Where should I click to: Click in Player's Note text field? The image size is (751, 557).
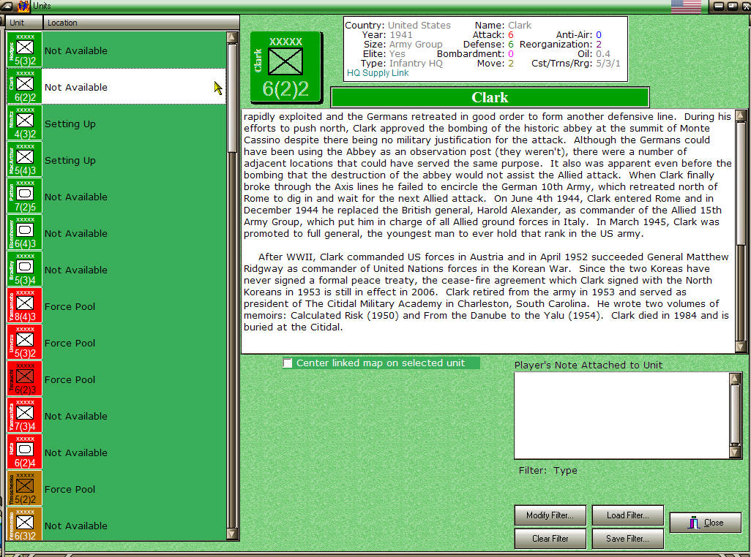coord(621,415)
